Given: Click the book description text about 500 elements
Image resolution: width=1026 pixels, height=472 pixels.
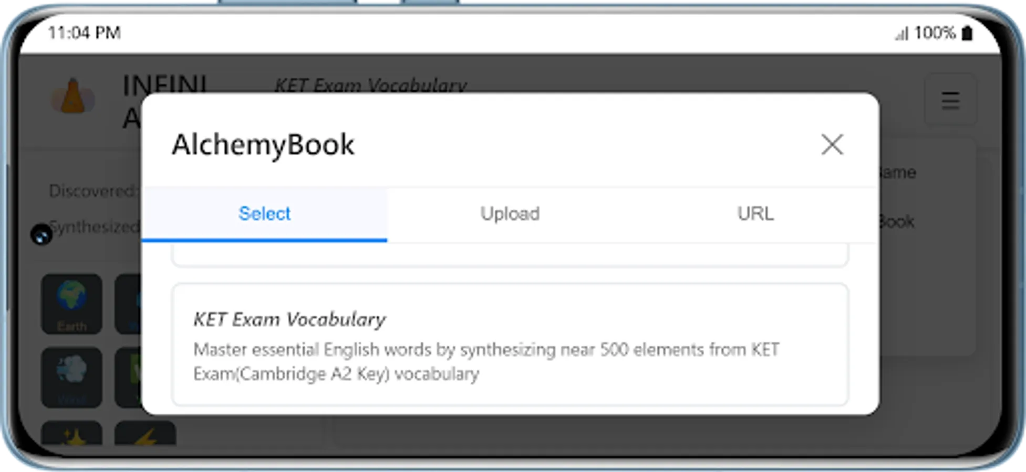Looking at the screenshot, I should (486, 361).
